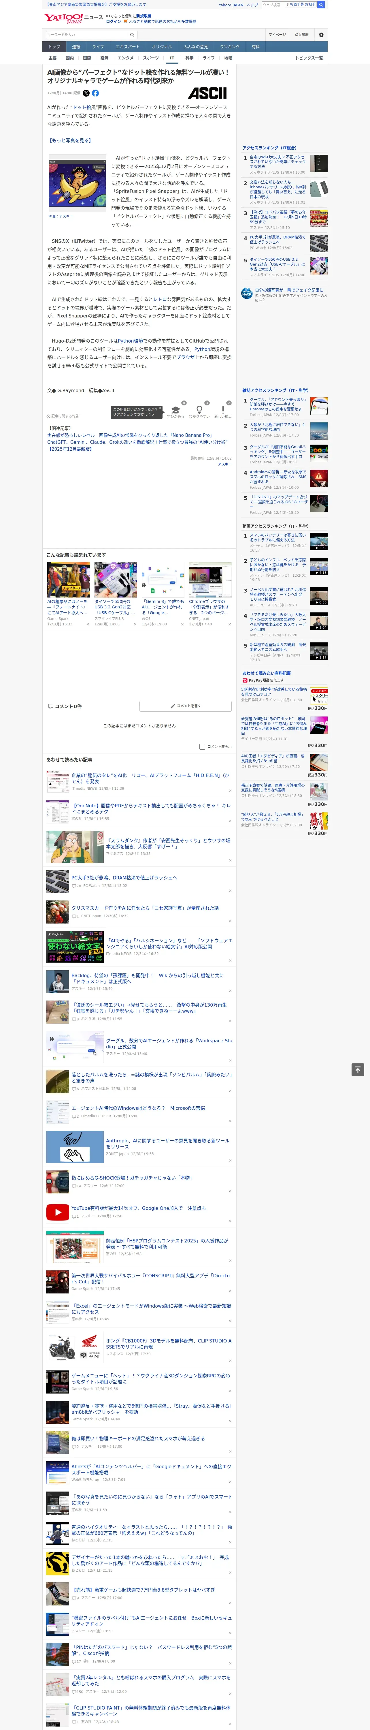Share the article on X
Screen dimensions: 370x1730
[86, 93]
